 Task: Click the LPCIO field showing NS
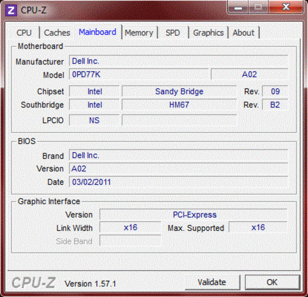point(94,120)
